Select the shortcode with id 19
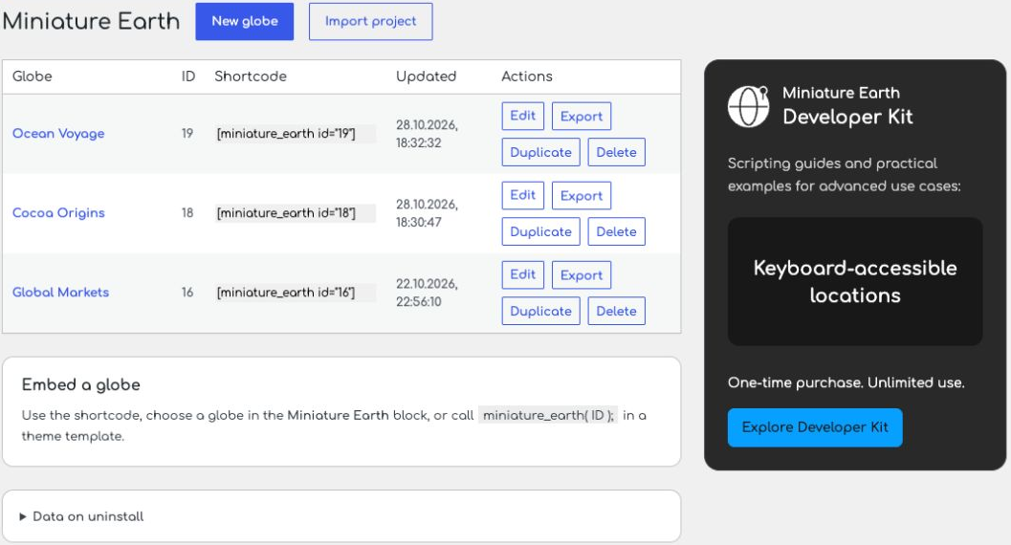Viewport: 1011px width, 545px height. [296, 133]
